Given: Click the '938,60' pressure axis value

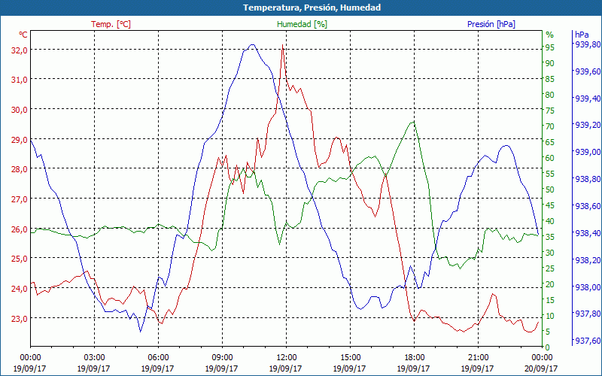Looking at the screenshot, I should (x=587, y=206).
